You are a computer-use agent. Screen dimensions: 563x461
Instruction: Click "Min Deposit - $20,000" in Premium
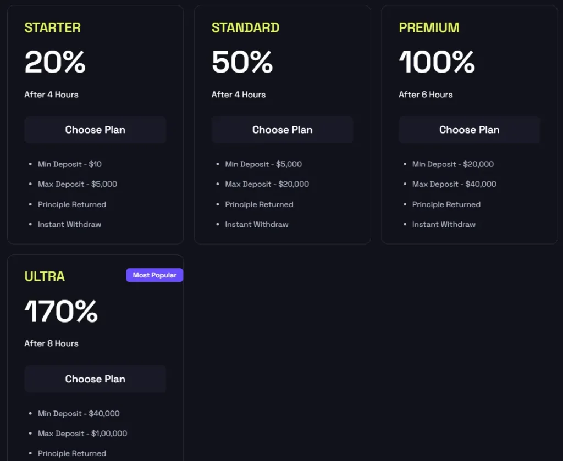tap(453, 164)
